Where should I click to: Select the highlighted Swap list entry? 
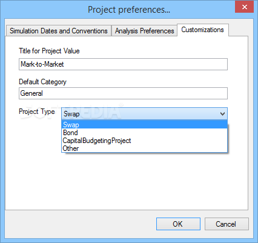point(144,125)
